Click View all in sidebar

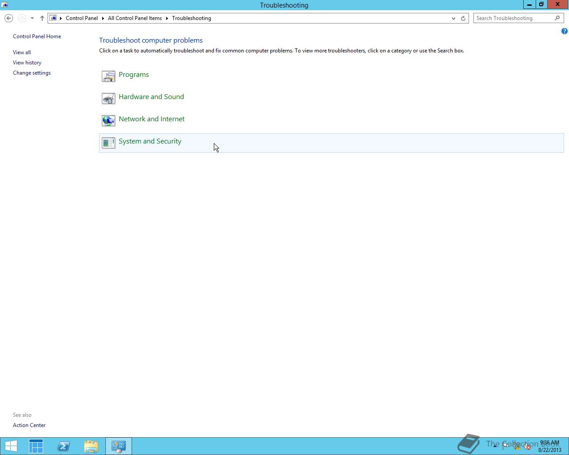pos(22,52)
